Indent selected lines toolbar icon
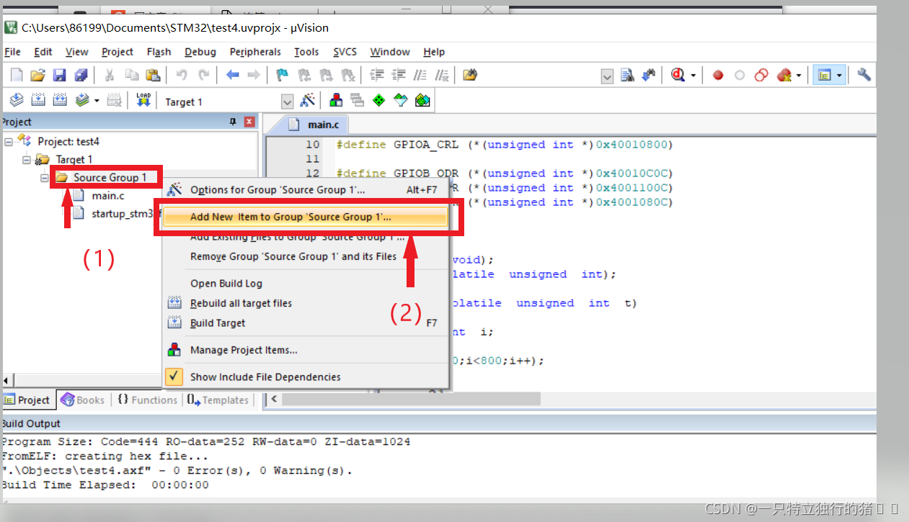 click(x=376, y=75)
